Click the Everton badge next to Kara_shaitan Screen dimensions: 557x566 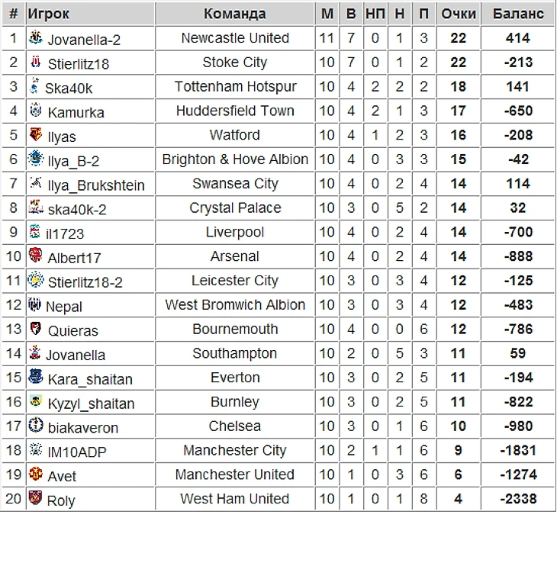tap(35, 378)
